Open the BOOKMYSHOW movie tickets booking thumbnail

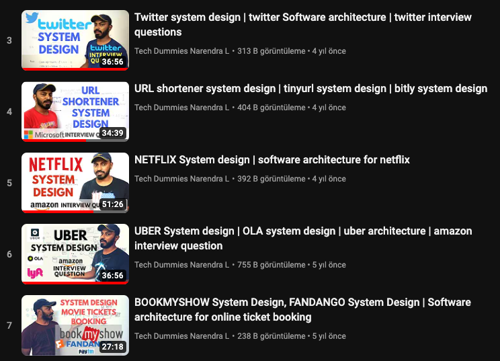point(75,325)
